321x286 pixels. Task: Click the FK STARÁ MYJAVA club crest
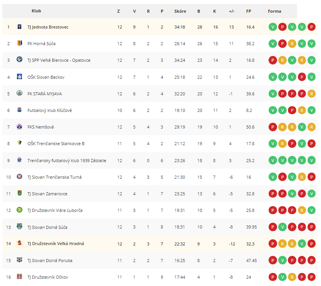19,93
